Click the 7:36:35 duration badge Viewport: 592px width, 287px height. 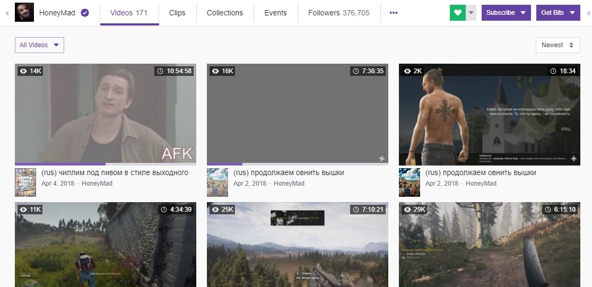368,71
